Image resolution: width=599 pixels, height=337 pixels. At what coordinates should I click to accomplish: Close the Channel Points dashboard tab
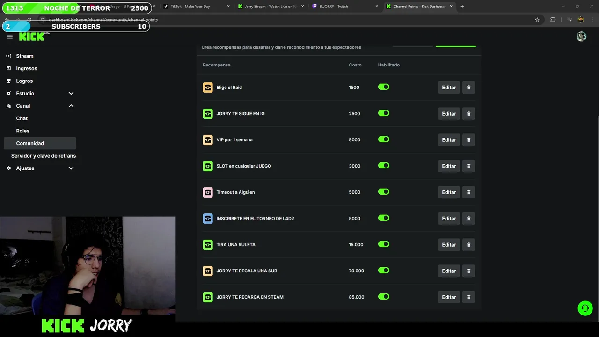(x=451, y=7)
